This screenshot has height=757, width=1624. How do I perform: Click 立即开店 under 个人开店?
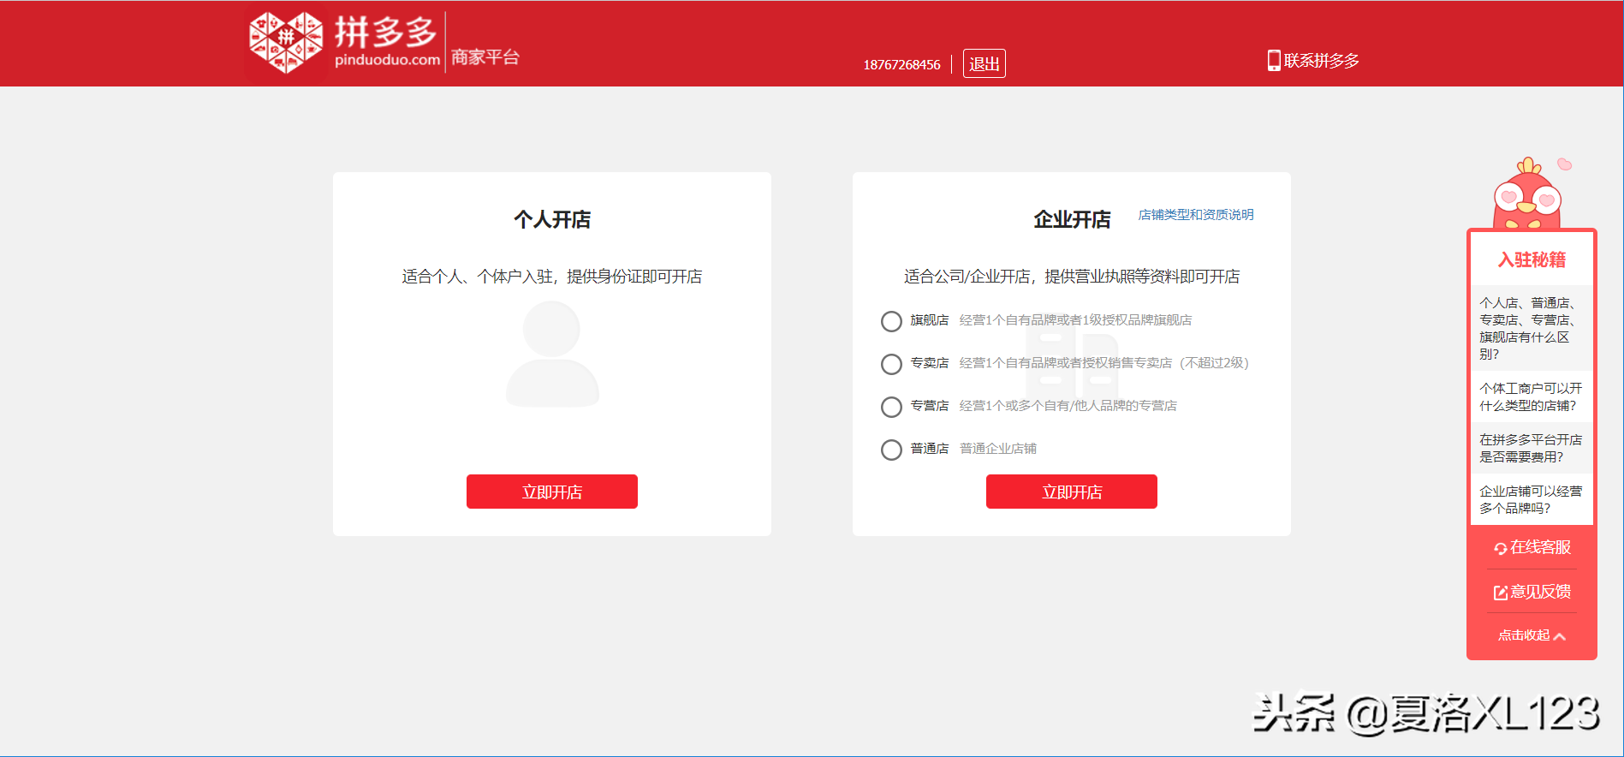[552, 492]
